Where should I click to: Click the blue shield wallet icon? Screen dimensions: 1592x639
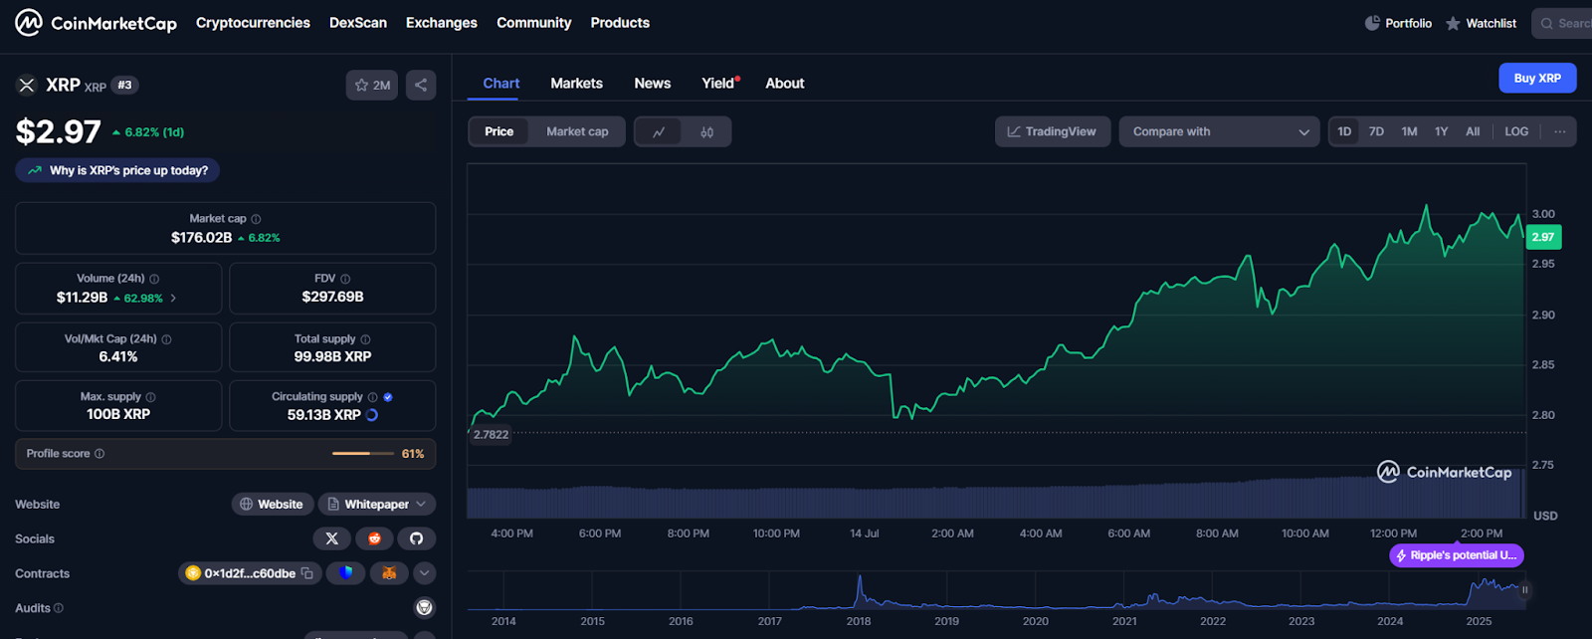click(x=346, y=573)
